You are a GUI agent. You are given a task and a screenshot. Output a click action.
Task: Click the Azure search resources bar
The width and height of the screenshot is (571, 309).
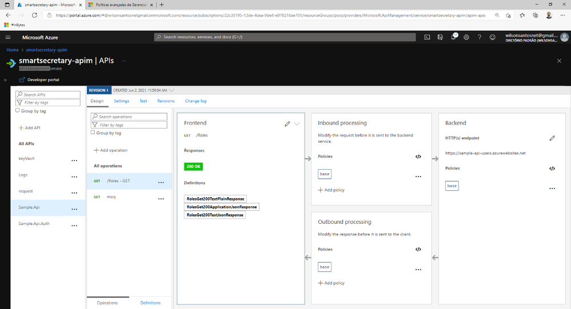coord(285,37)
